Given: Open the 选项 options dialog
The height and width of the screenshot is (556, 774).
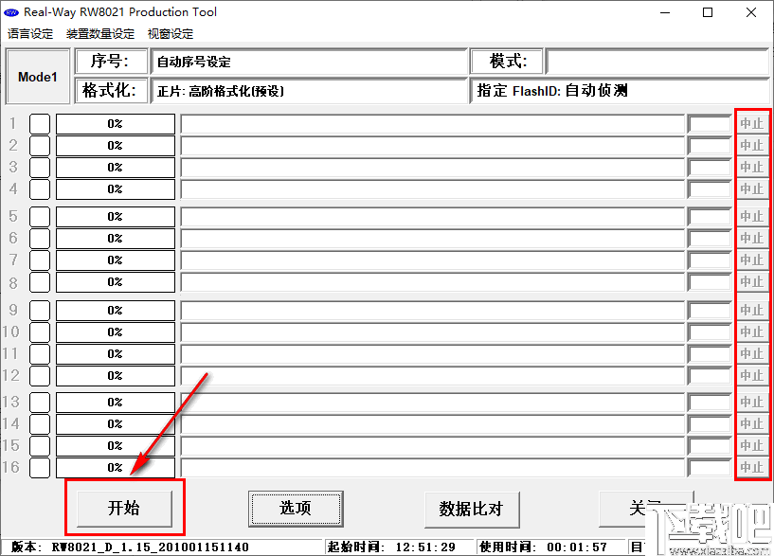Looking at the screenshot, I should pos(295,508).
